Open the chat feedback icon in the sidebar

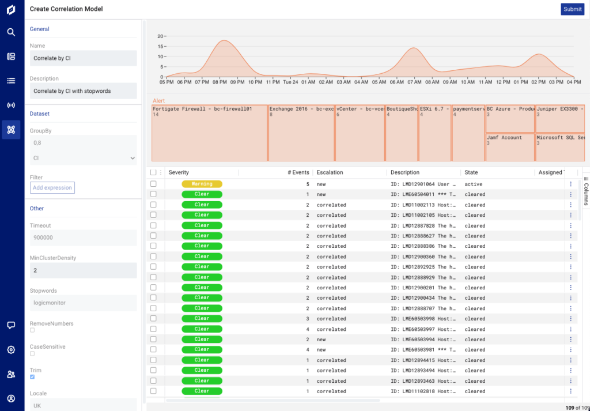click(11, 325)
